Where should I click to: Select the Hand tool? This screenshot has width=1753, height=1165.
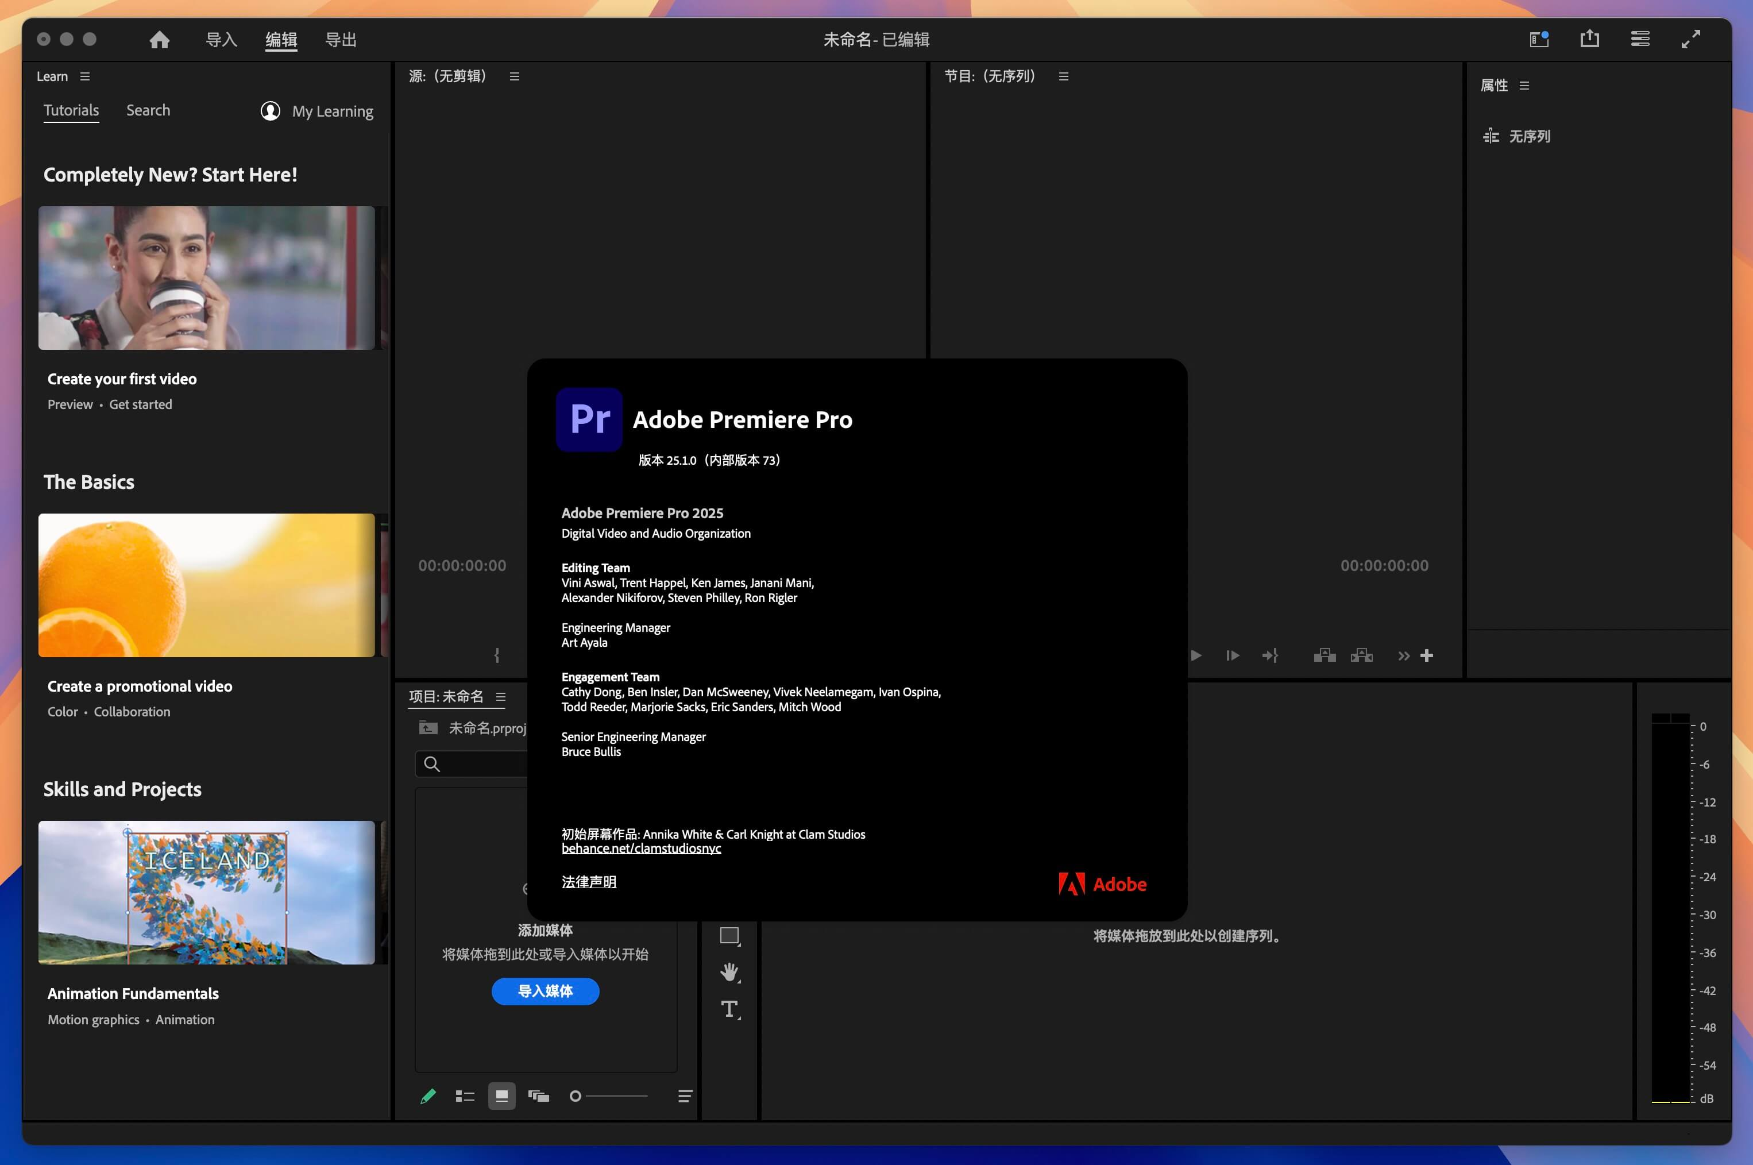pos(729,972)
